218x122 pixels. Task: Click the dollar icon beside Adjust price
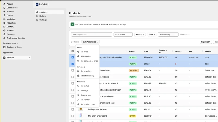point(78,56)
